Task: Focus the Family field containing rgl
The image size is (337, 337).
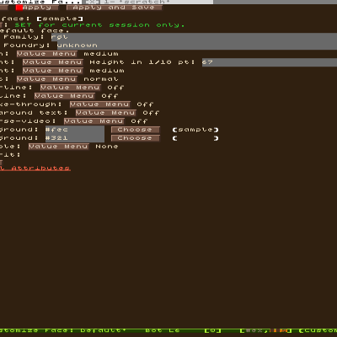Action: click(x=194, y=37)
